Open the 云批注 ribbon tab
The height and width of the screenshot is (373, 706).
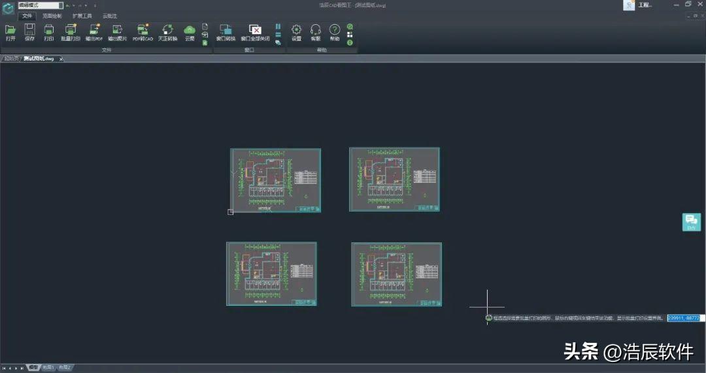(109, 15)
